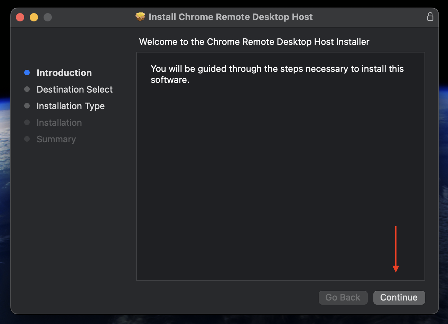Select the Destination Select step
The image size is (448, 324).
pos(75,89)
